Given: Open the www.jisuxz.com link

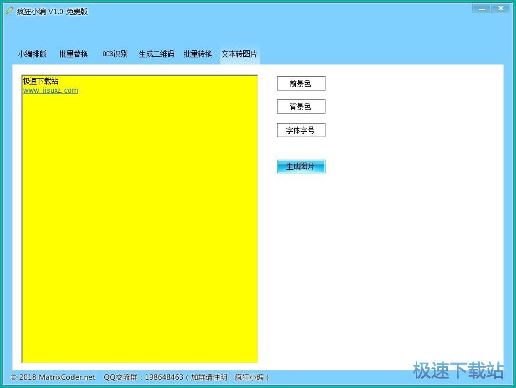Looking at the screenshot, I should click(x=50, y=90).
